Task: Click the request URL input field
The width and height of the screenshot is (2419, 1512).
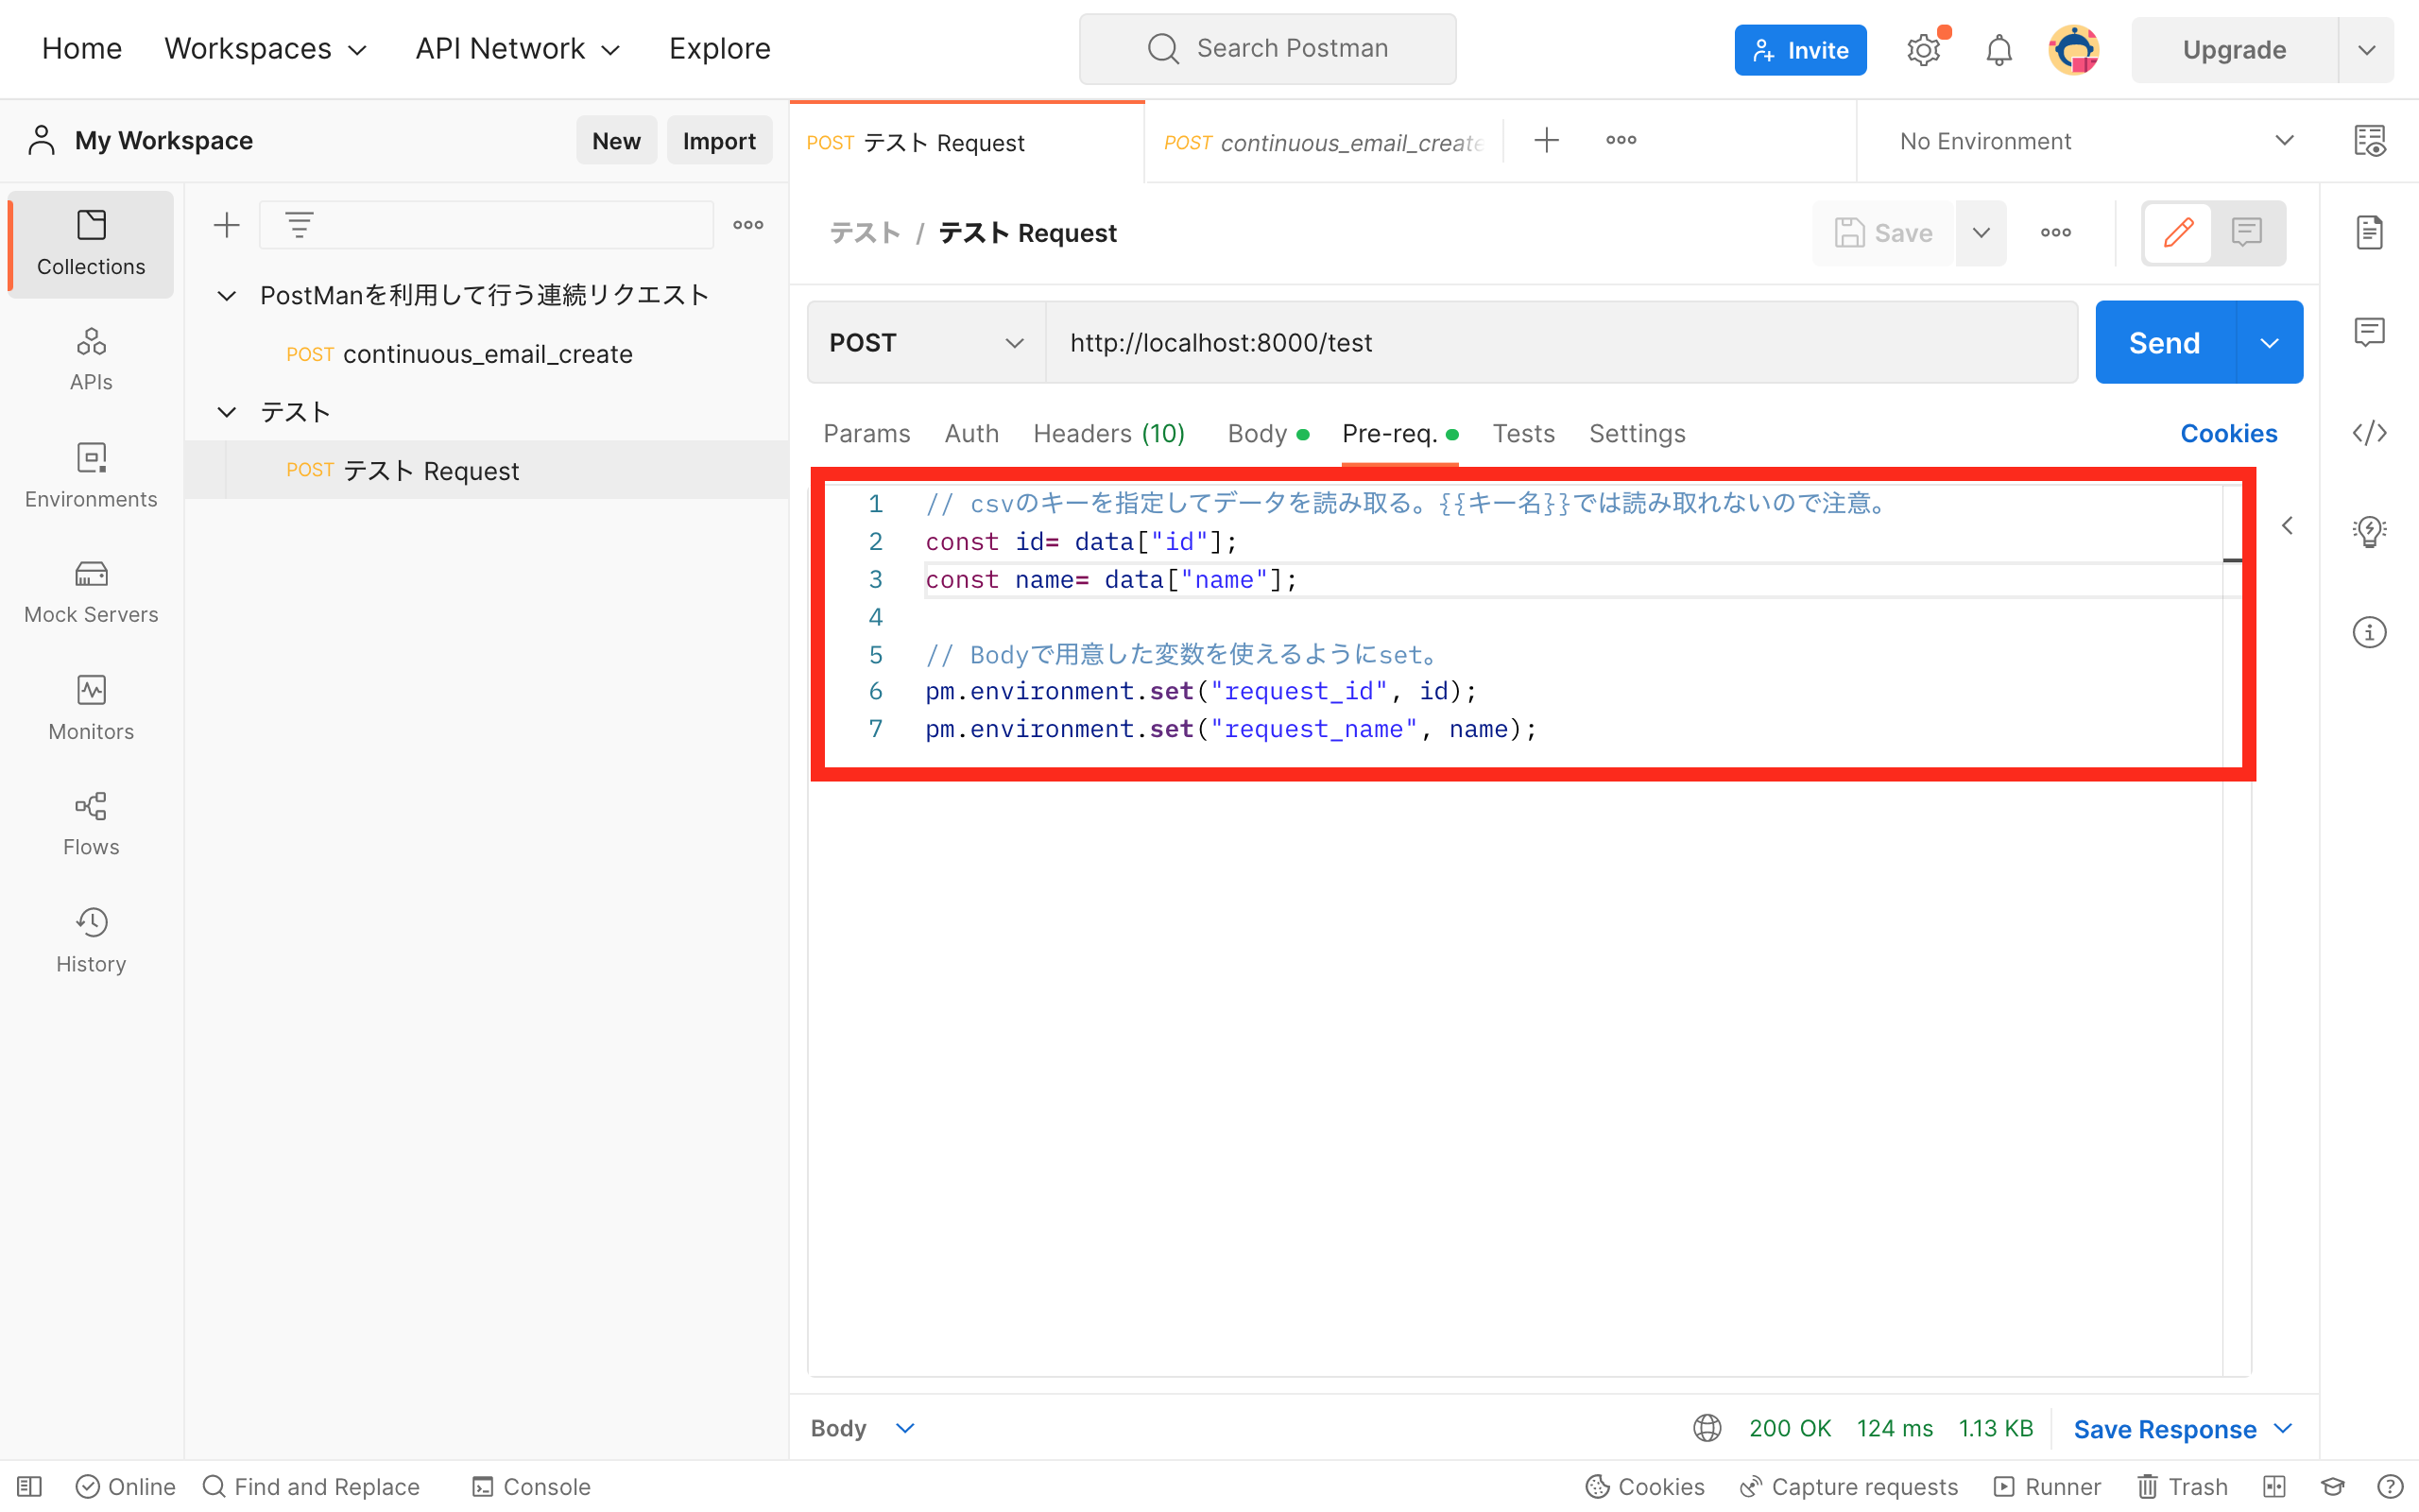Action: (1500, 342)
